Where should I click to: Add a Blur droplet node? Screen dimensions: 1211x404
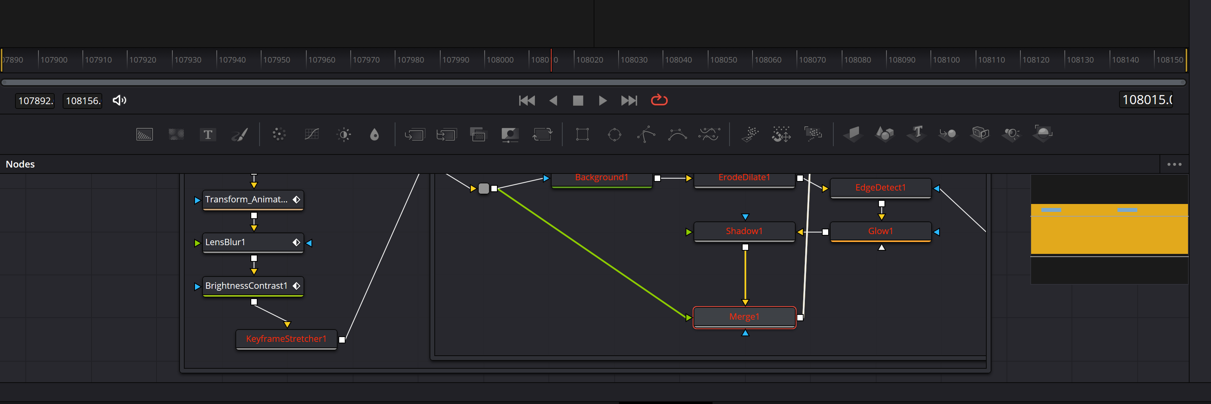click(x=374, y=135)
